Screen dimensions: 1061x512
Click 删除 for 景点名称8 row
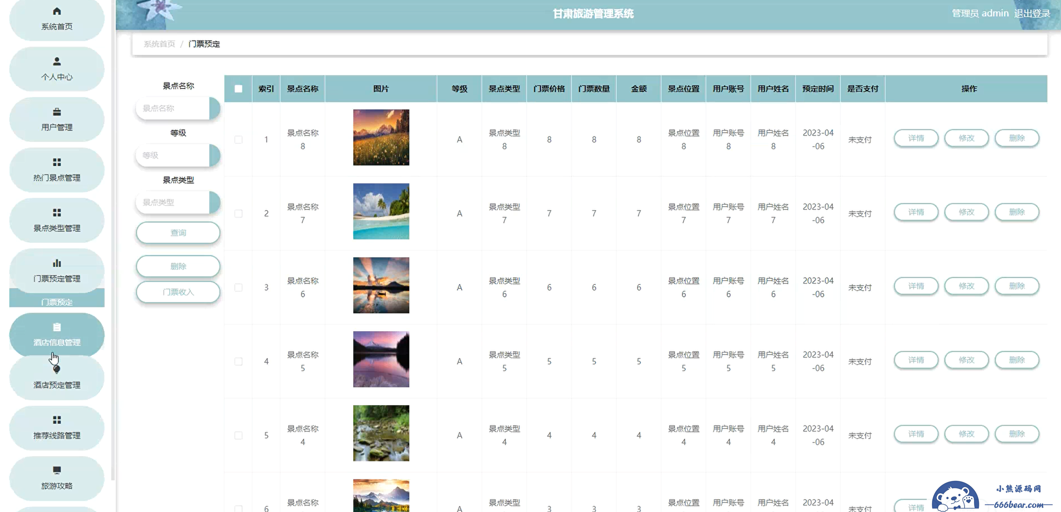click(1017, 138)
